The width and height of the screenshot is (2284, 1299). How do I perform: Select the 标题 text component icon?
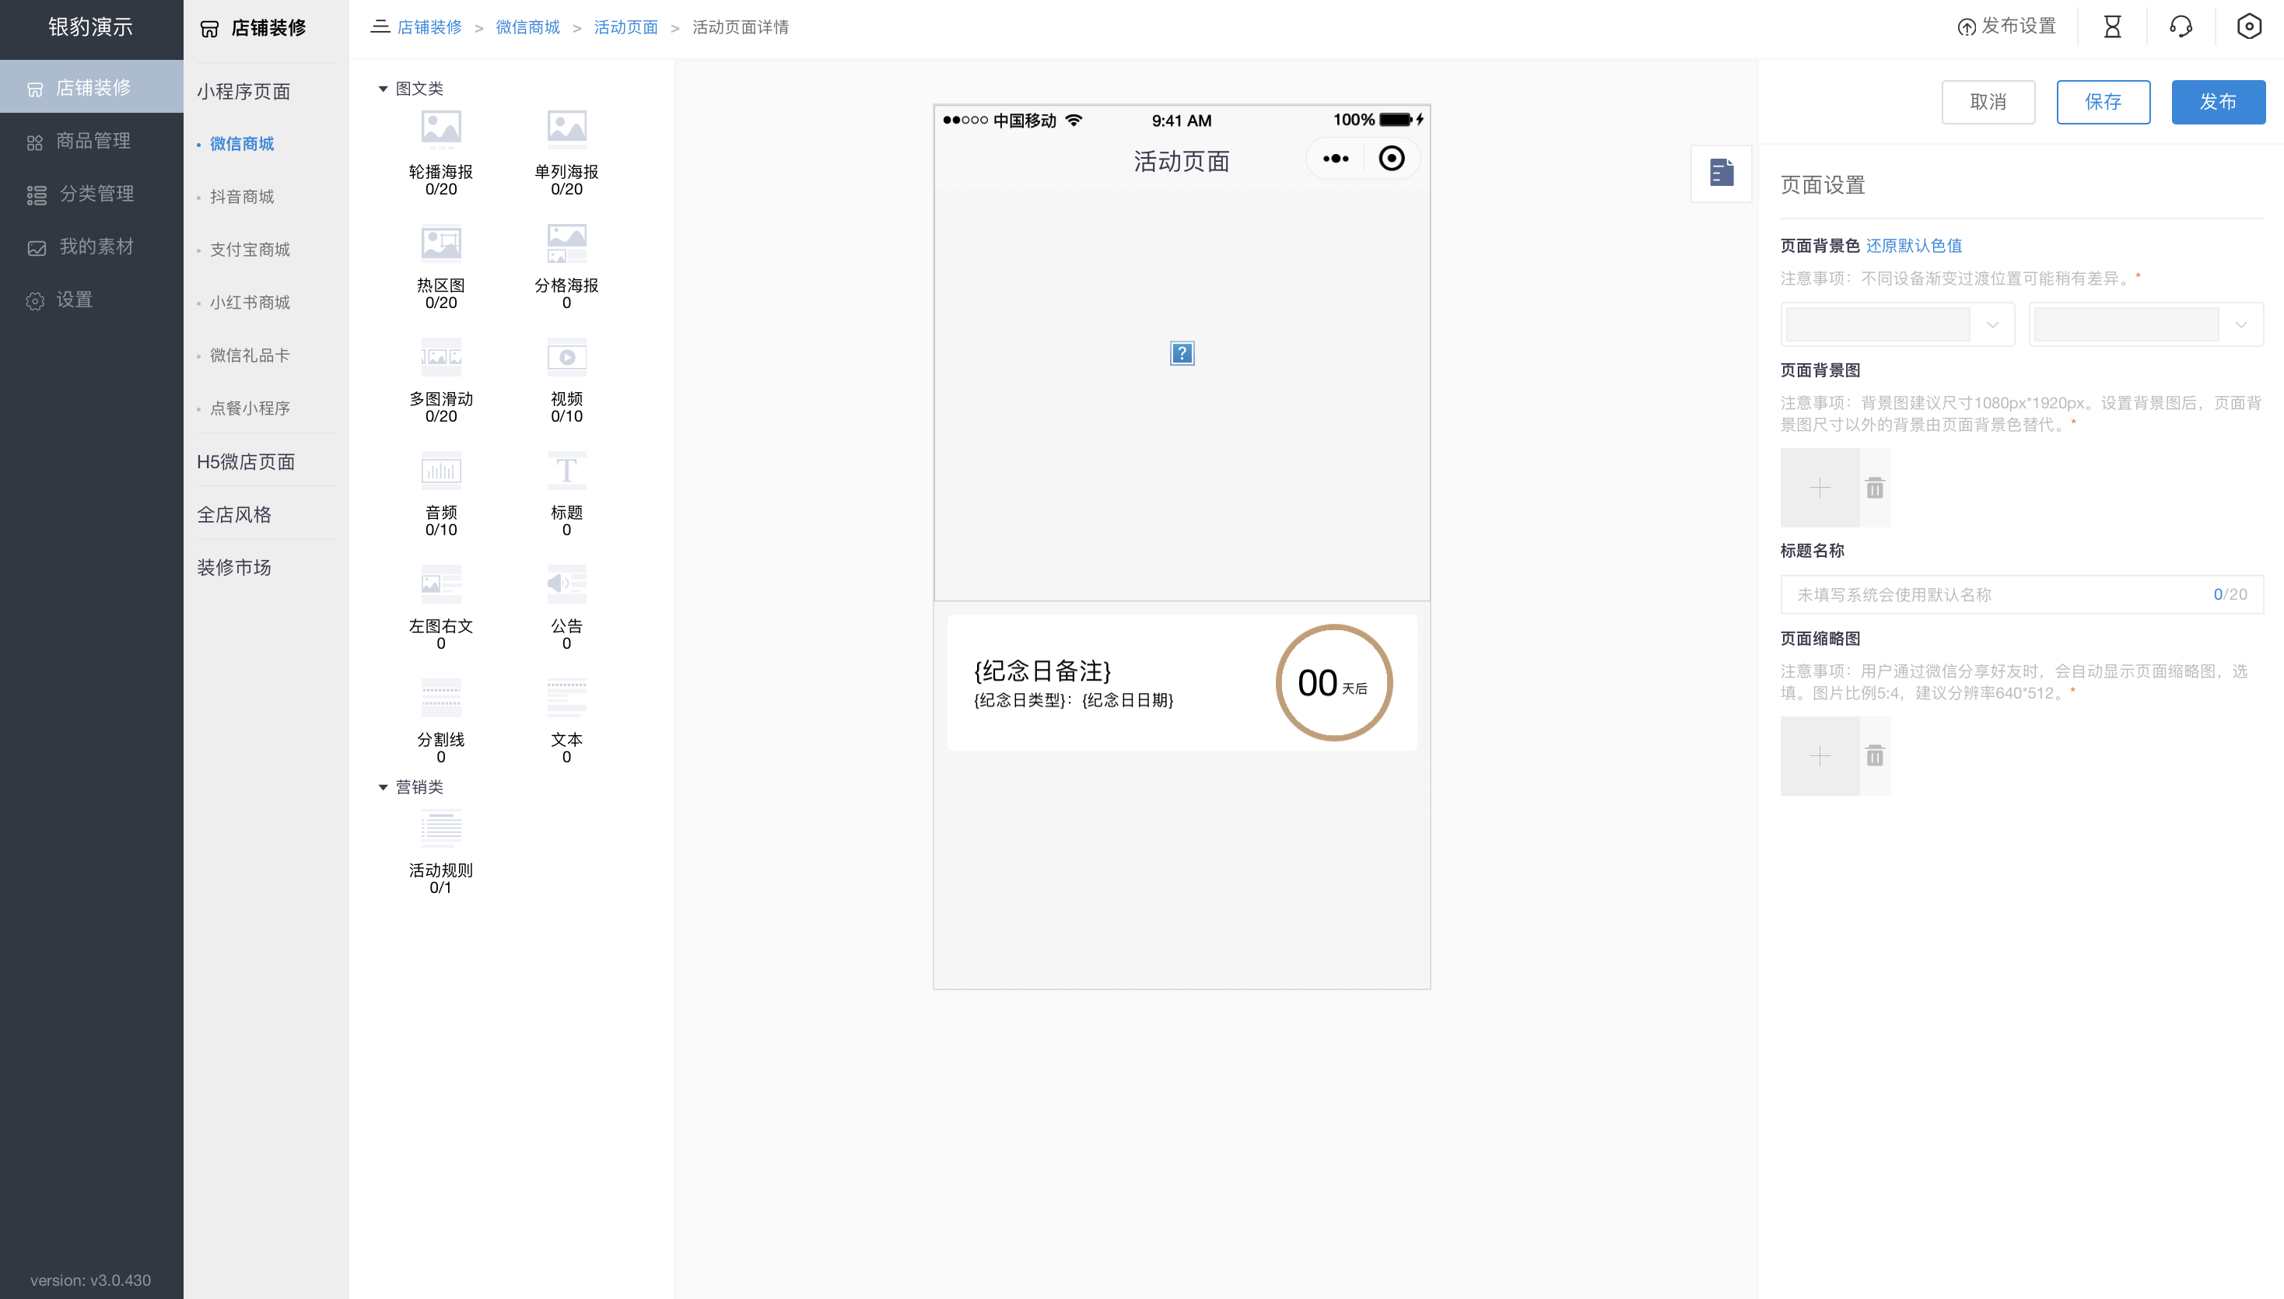tap(566, 470)
